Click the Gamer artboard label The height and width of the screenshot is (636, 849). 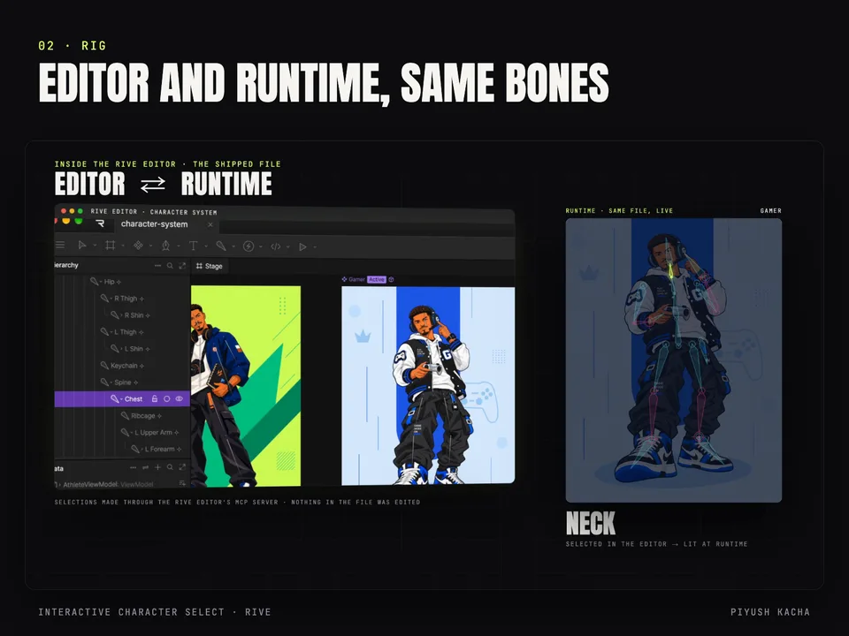point(356,280)
